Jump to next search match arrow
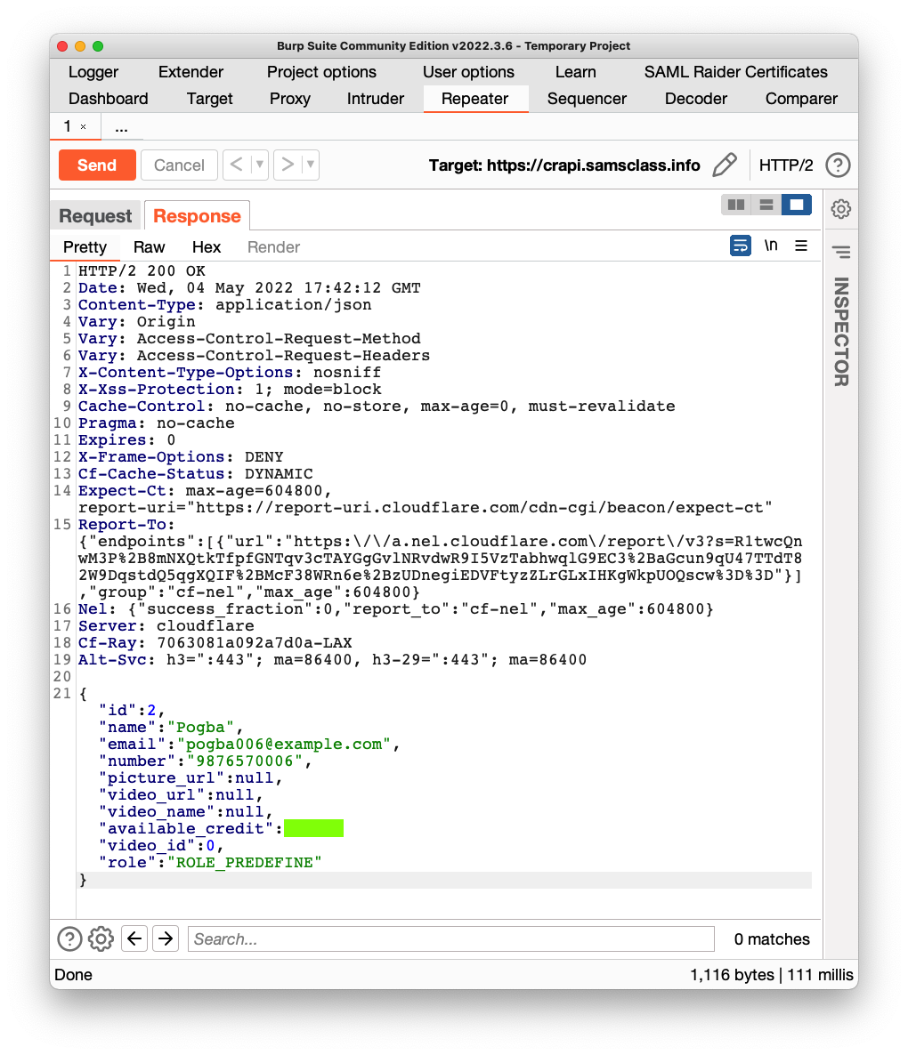908x1055 pixels. click(x=166, y=938)
